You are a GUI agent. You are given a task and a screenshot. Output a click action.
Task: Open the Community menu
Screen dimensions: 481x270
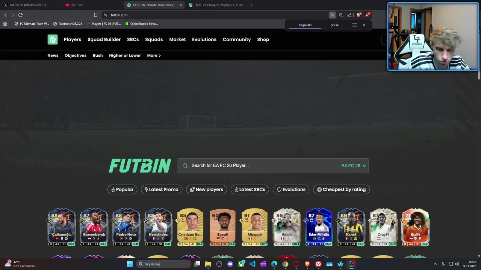tap(237, 39)
